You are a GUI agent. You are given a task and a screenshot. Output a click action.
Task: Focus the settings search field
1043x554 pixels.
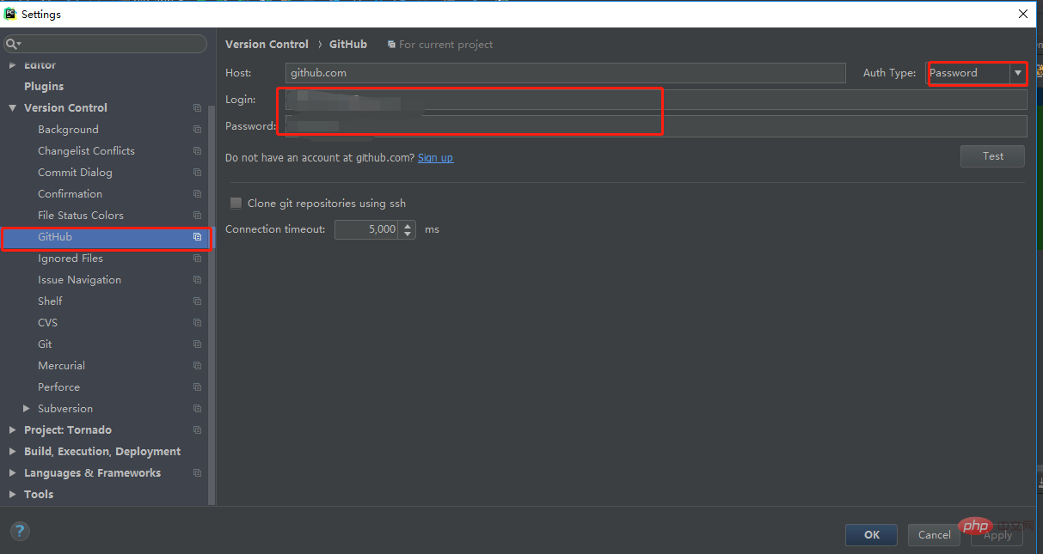click(x=105, y=44)
